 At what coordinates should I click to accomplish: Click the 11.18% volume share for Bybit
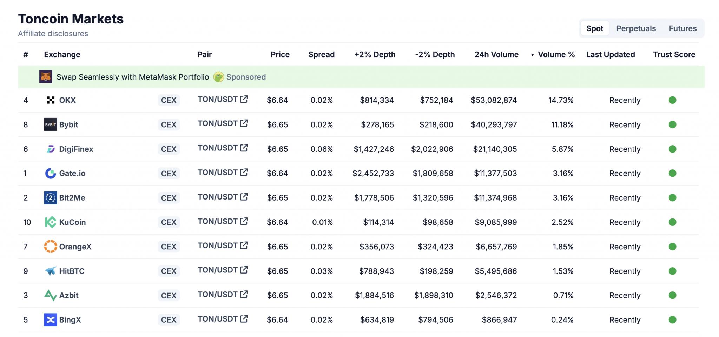(x=562, y=124)
